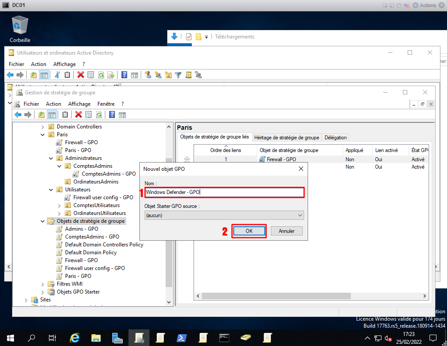Open the Délégation tab
Viewport: 447px width, 346px height.
[336, 137]
